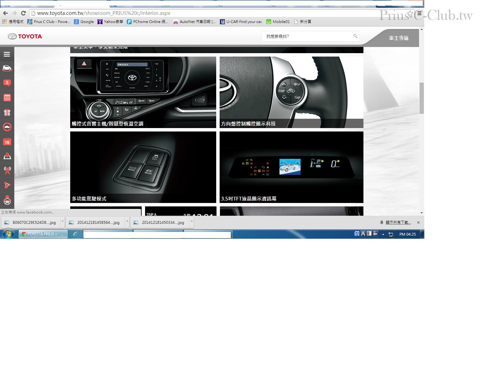The width and height of the screenshot is (497, 373).
Task: Click the scrollbar down arrow
Action: click(x=422, y=213)
